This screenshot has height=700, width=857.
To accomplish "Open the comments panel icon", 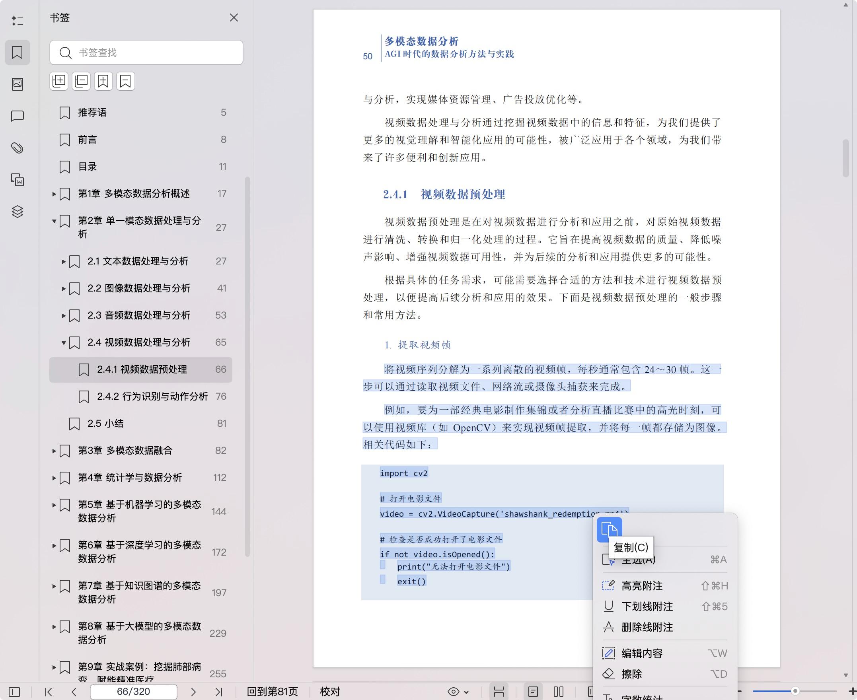I will (x=18, y=116).
